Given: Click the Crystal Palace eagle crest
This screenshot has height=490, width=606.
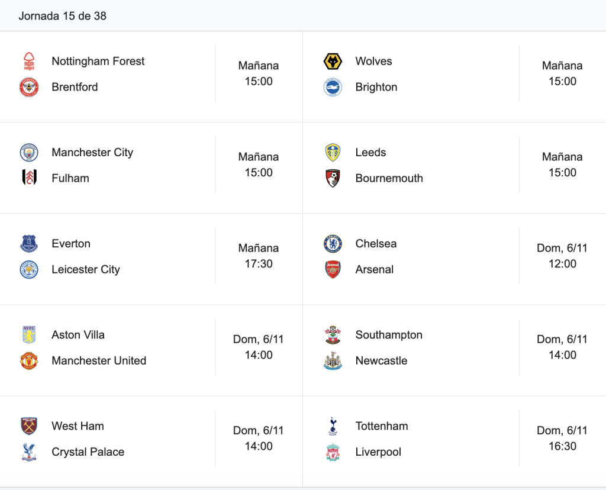Looking at the screenshot, I should (x=29, y=452).
